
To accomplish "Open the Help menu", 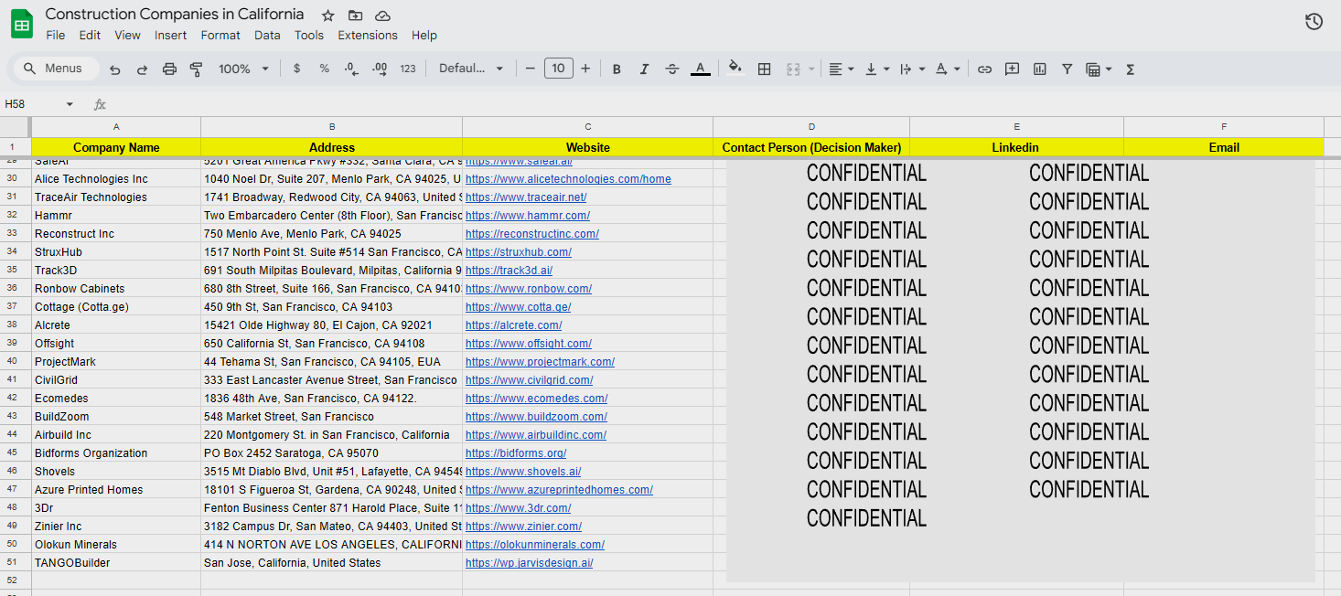I will click(x=424, y=35).
